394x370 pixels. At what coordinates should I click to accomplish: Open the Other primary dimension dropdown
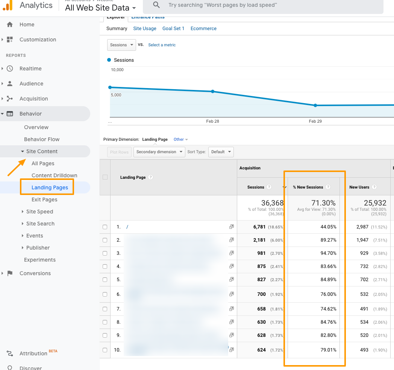tap(181, 139)
